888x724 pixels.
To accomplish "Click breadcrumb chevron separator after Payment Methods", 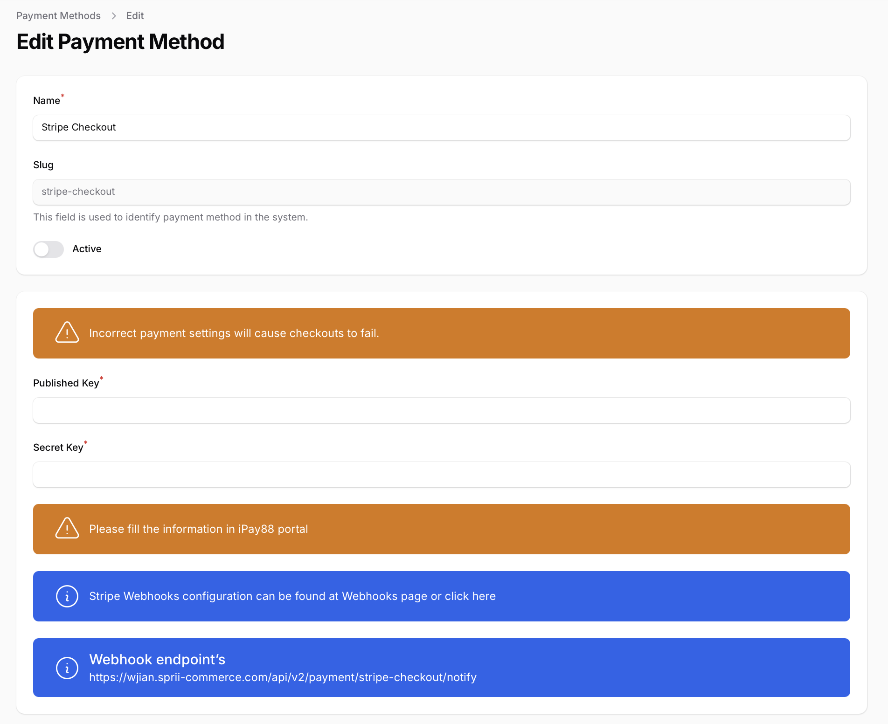I will tap(113, 16).
